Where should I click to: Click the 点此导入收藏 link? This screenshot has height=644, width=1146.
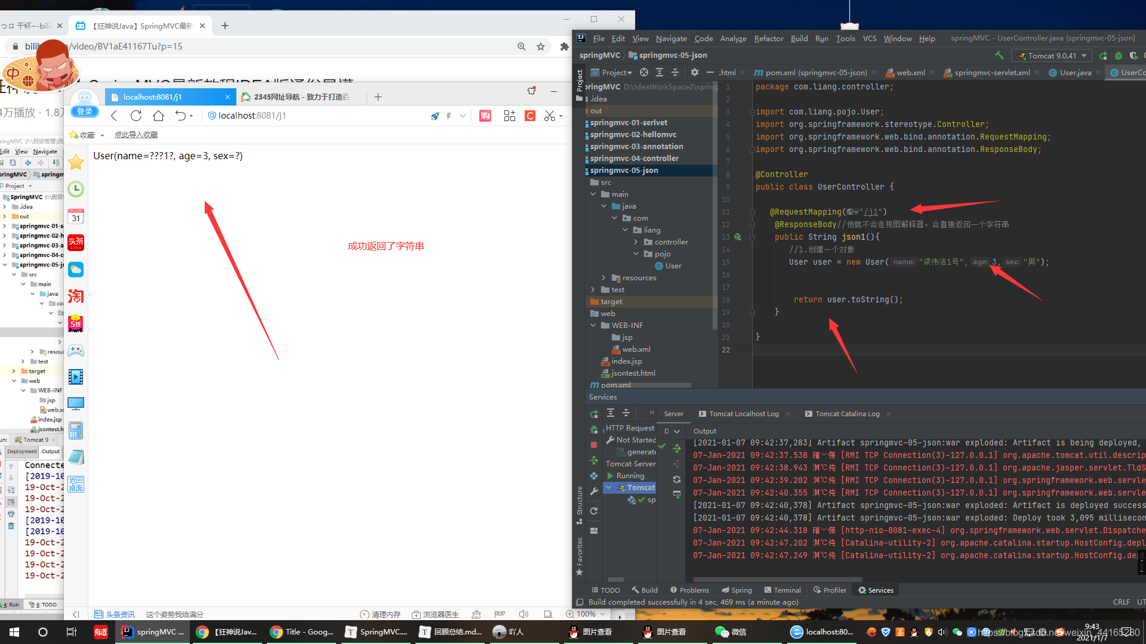[136, 135]
